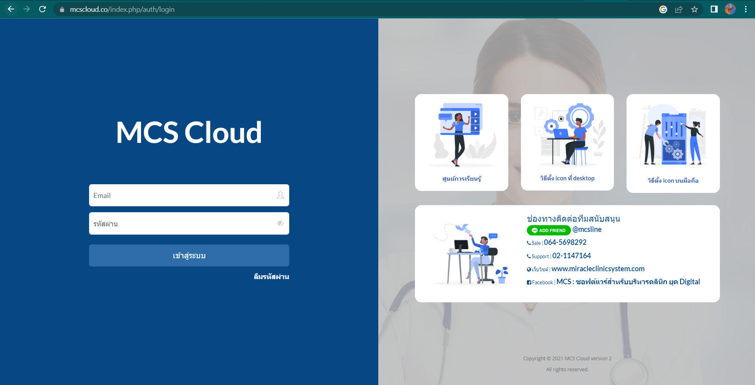Open Chrome three-dot menu
This screenshot has width=755, height=385.
(x=746, y=9)
